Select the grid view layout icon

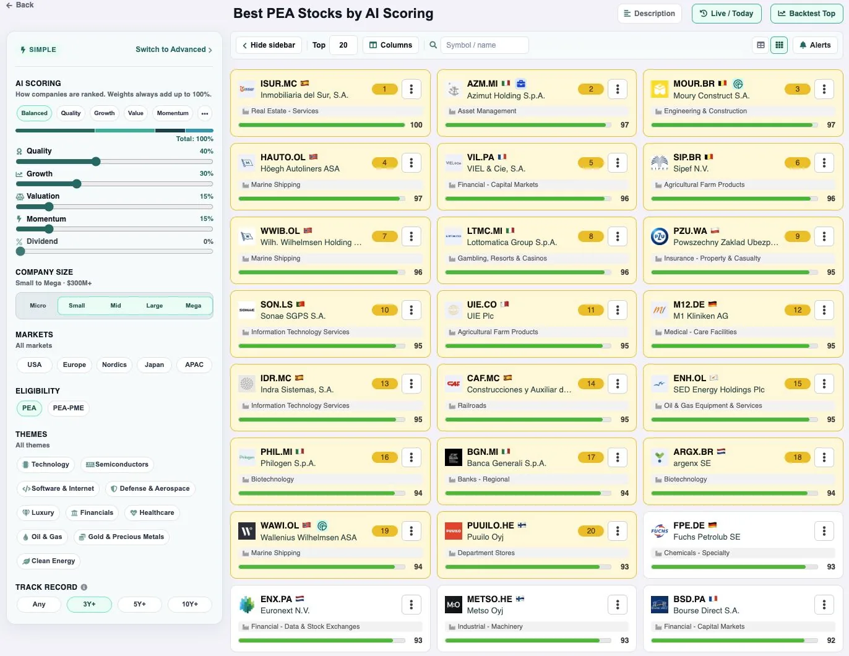point(779,45)
